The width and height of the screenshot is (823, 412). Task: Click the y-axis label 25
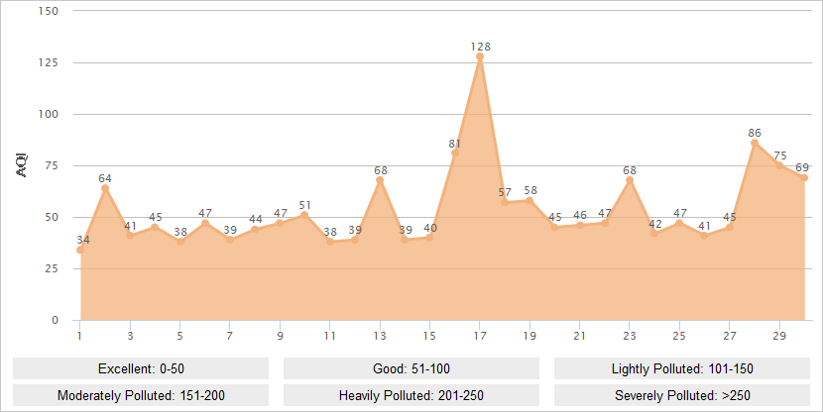click(x=52, y=268)
